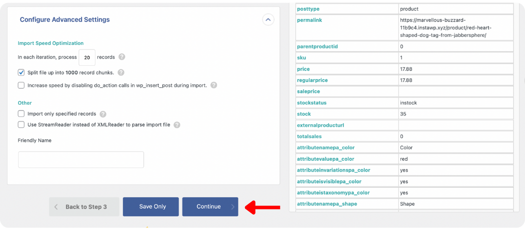Click the Configure Advanced Settings heading

64,20
